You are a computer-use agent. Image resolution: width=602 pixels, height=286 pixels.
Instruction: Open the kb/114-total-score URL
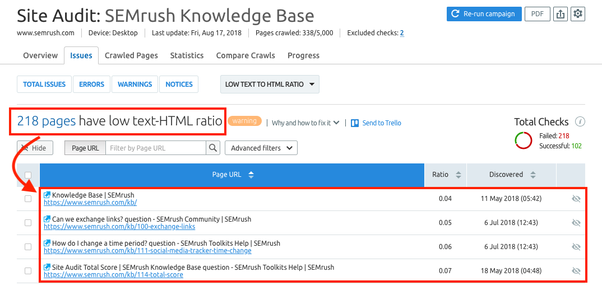pos(113,274)
